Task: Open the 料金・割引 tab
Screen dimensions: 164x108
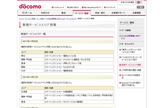Action: pyautogui.click(x=100, y=13)
